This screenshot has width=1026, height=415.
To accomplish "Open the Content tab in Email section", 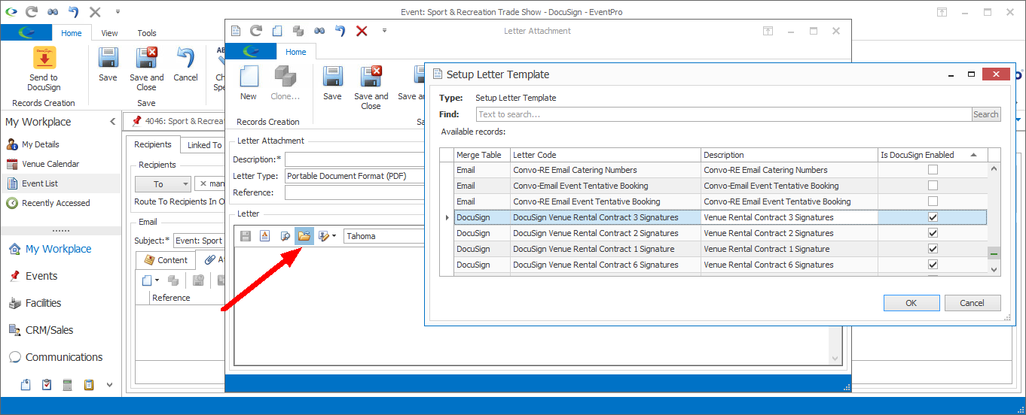I will click(x=166, y=260).
